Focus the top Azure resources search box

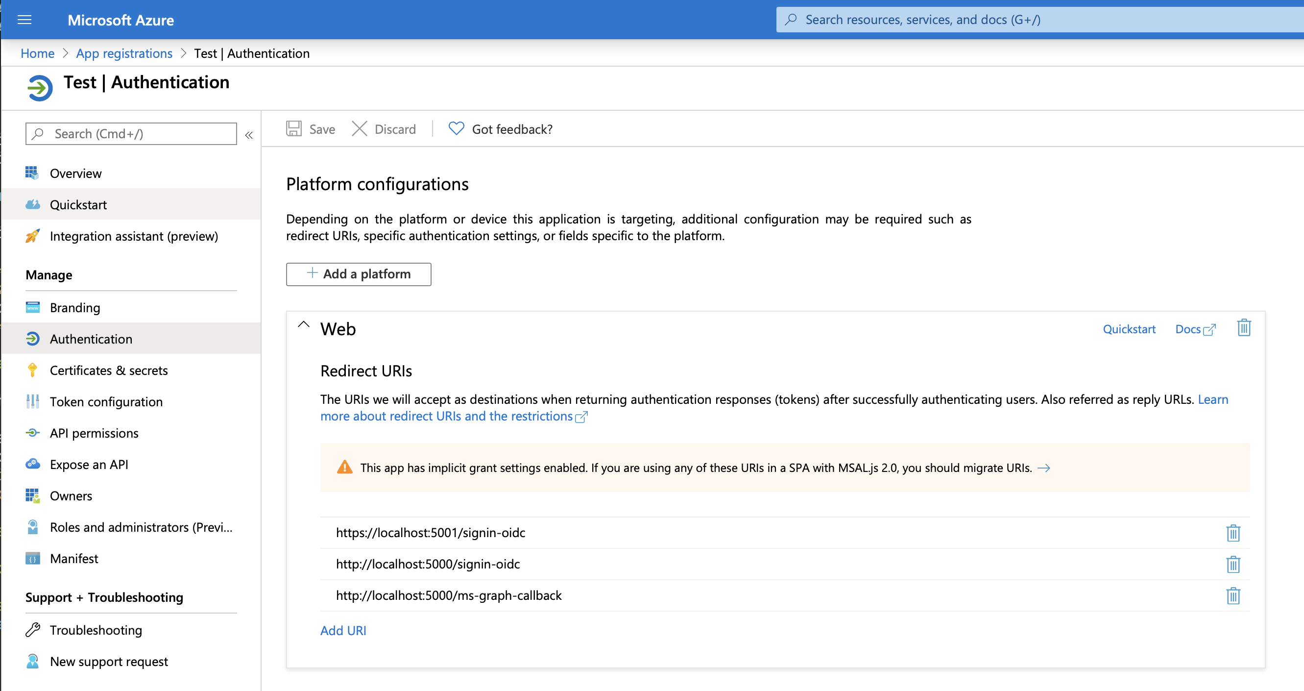pos(1040,19)
